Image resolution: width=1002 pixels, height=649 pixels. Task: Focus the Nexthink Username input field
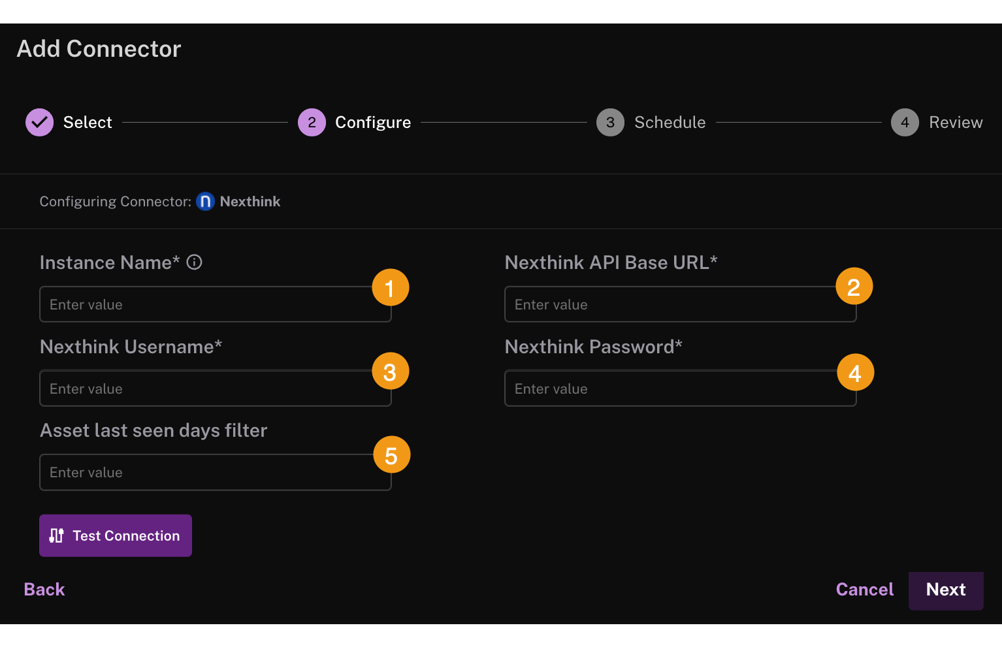pos(216,388)
